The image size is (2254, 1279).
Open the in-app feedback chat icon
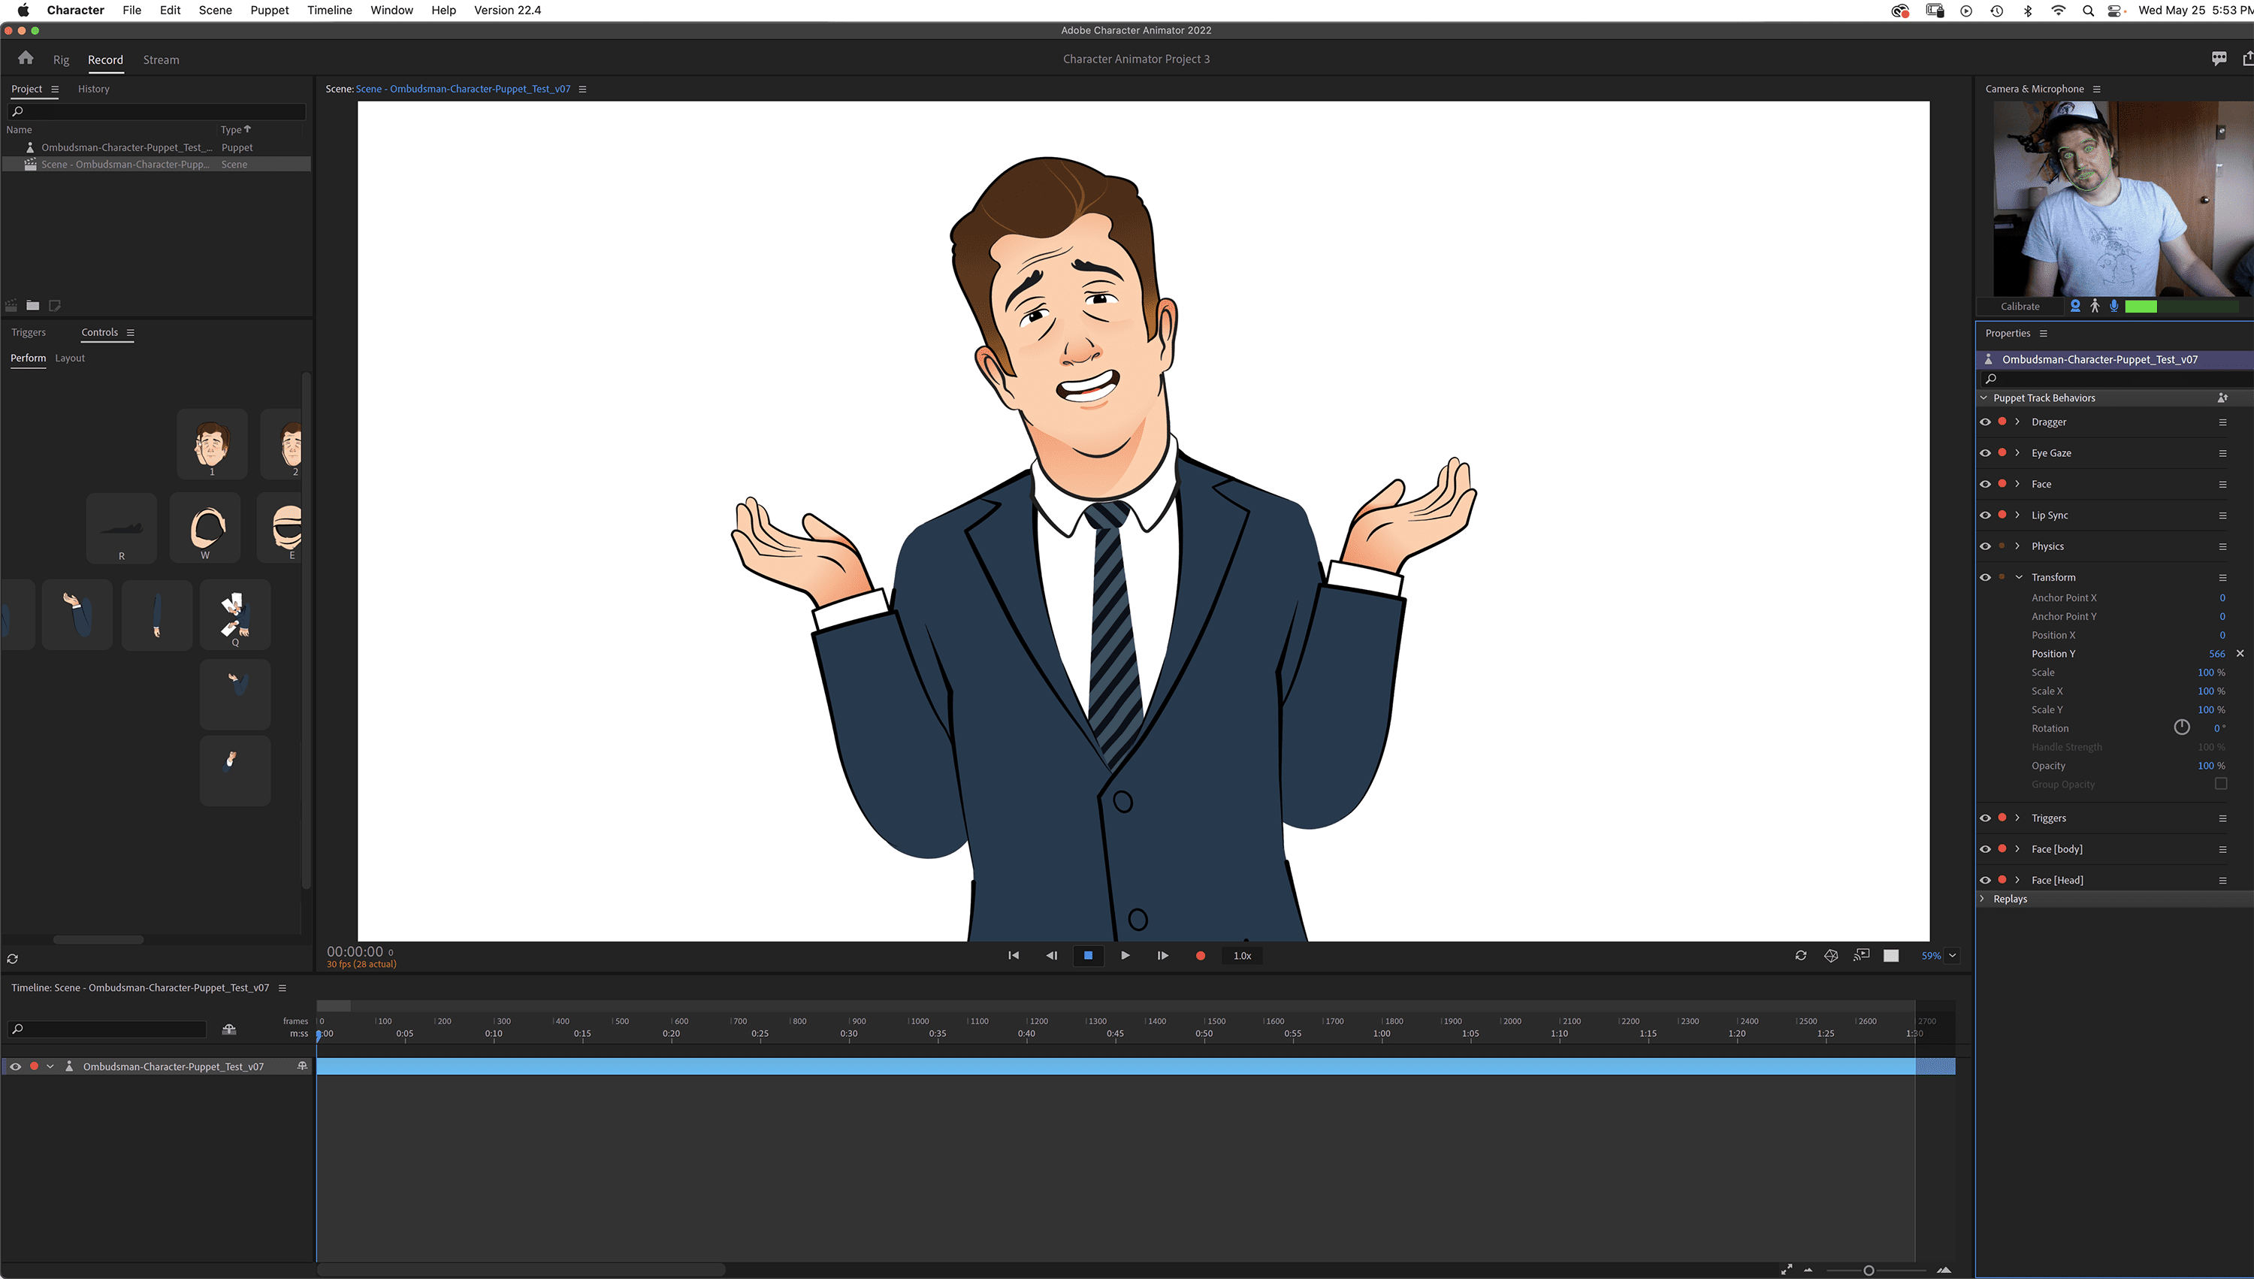[x=2219, y=59]
